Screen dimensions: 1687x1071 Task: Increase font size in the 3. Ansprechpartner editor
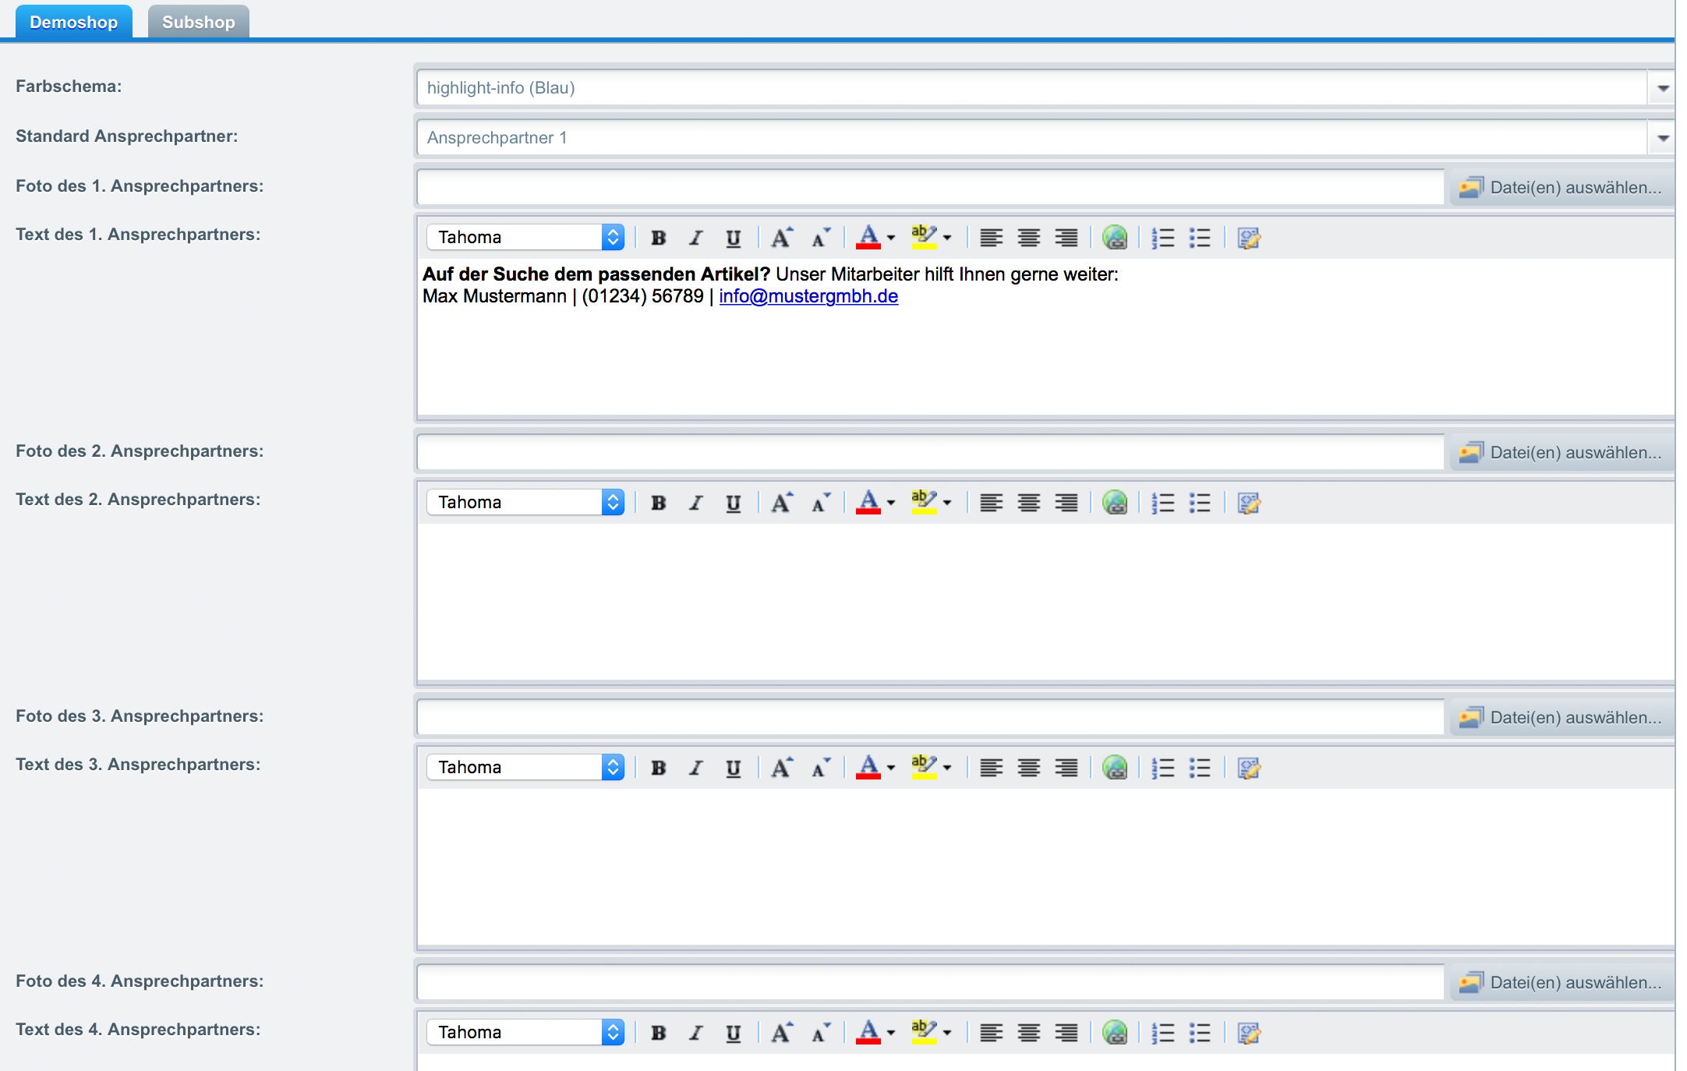[782, 768]
